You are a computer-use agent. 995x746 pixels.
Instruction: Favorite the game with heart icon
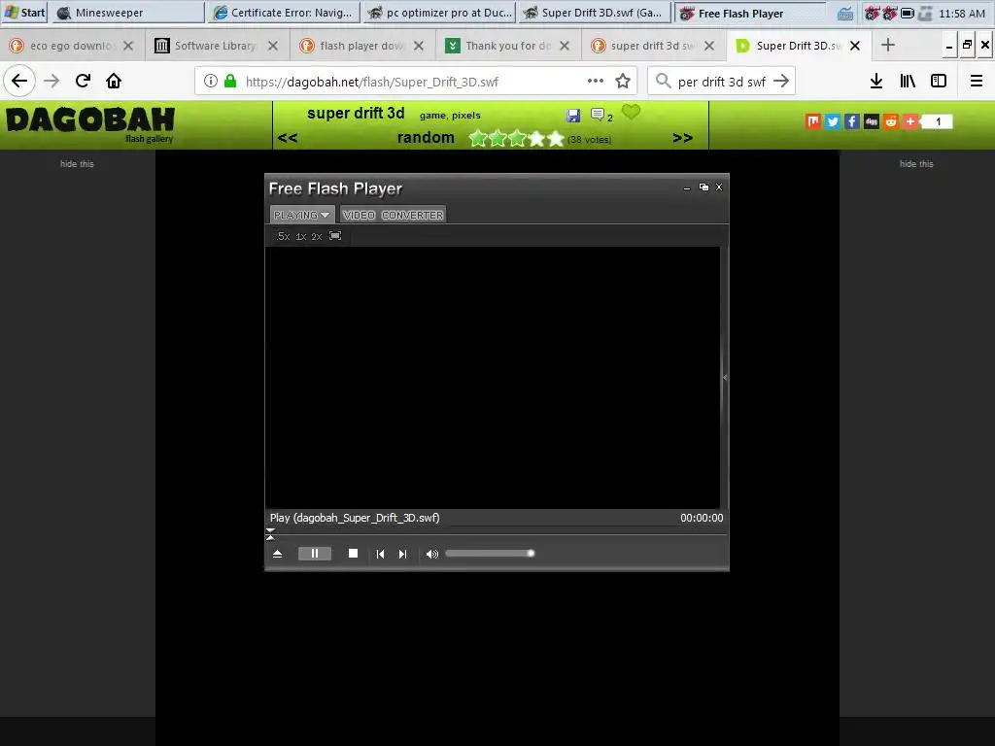point(631,113)
